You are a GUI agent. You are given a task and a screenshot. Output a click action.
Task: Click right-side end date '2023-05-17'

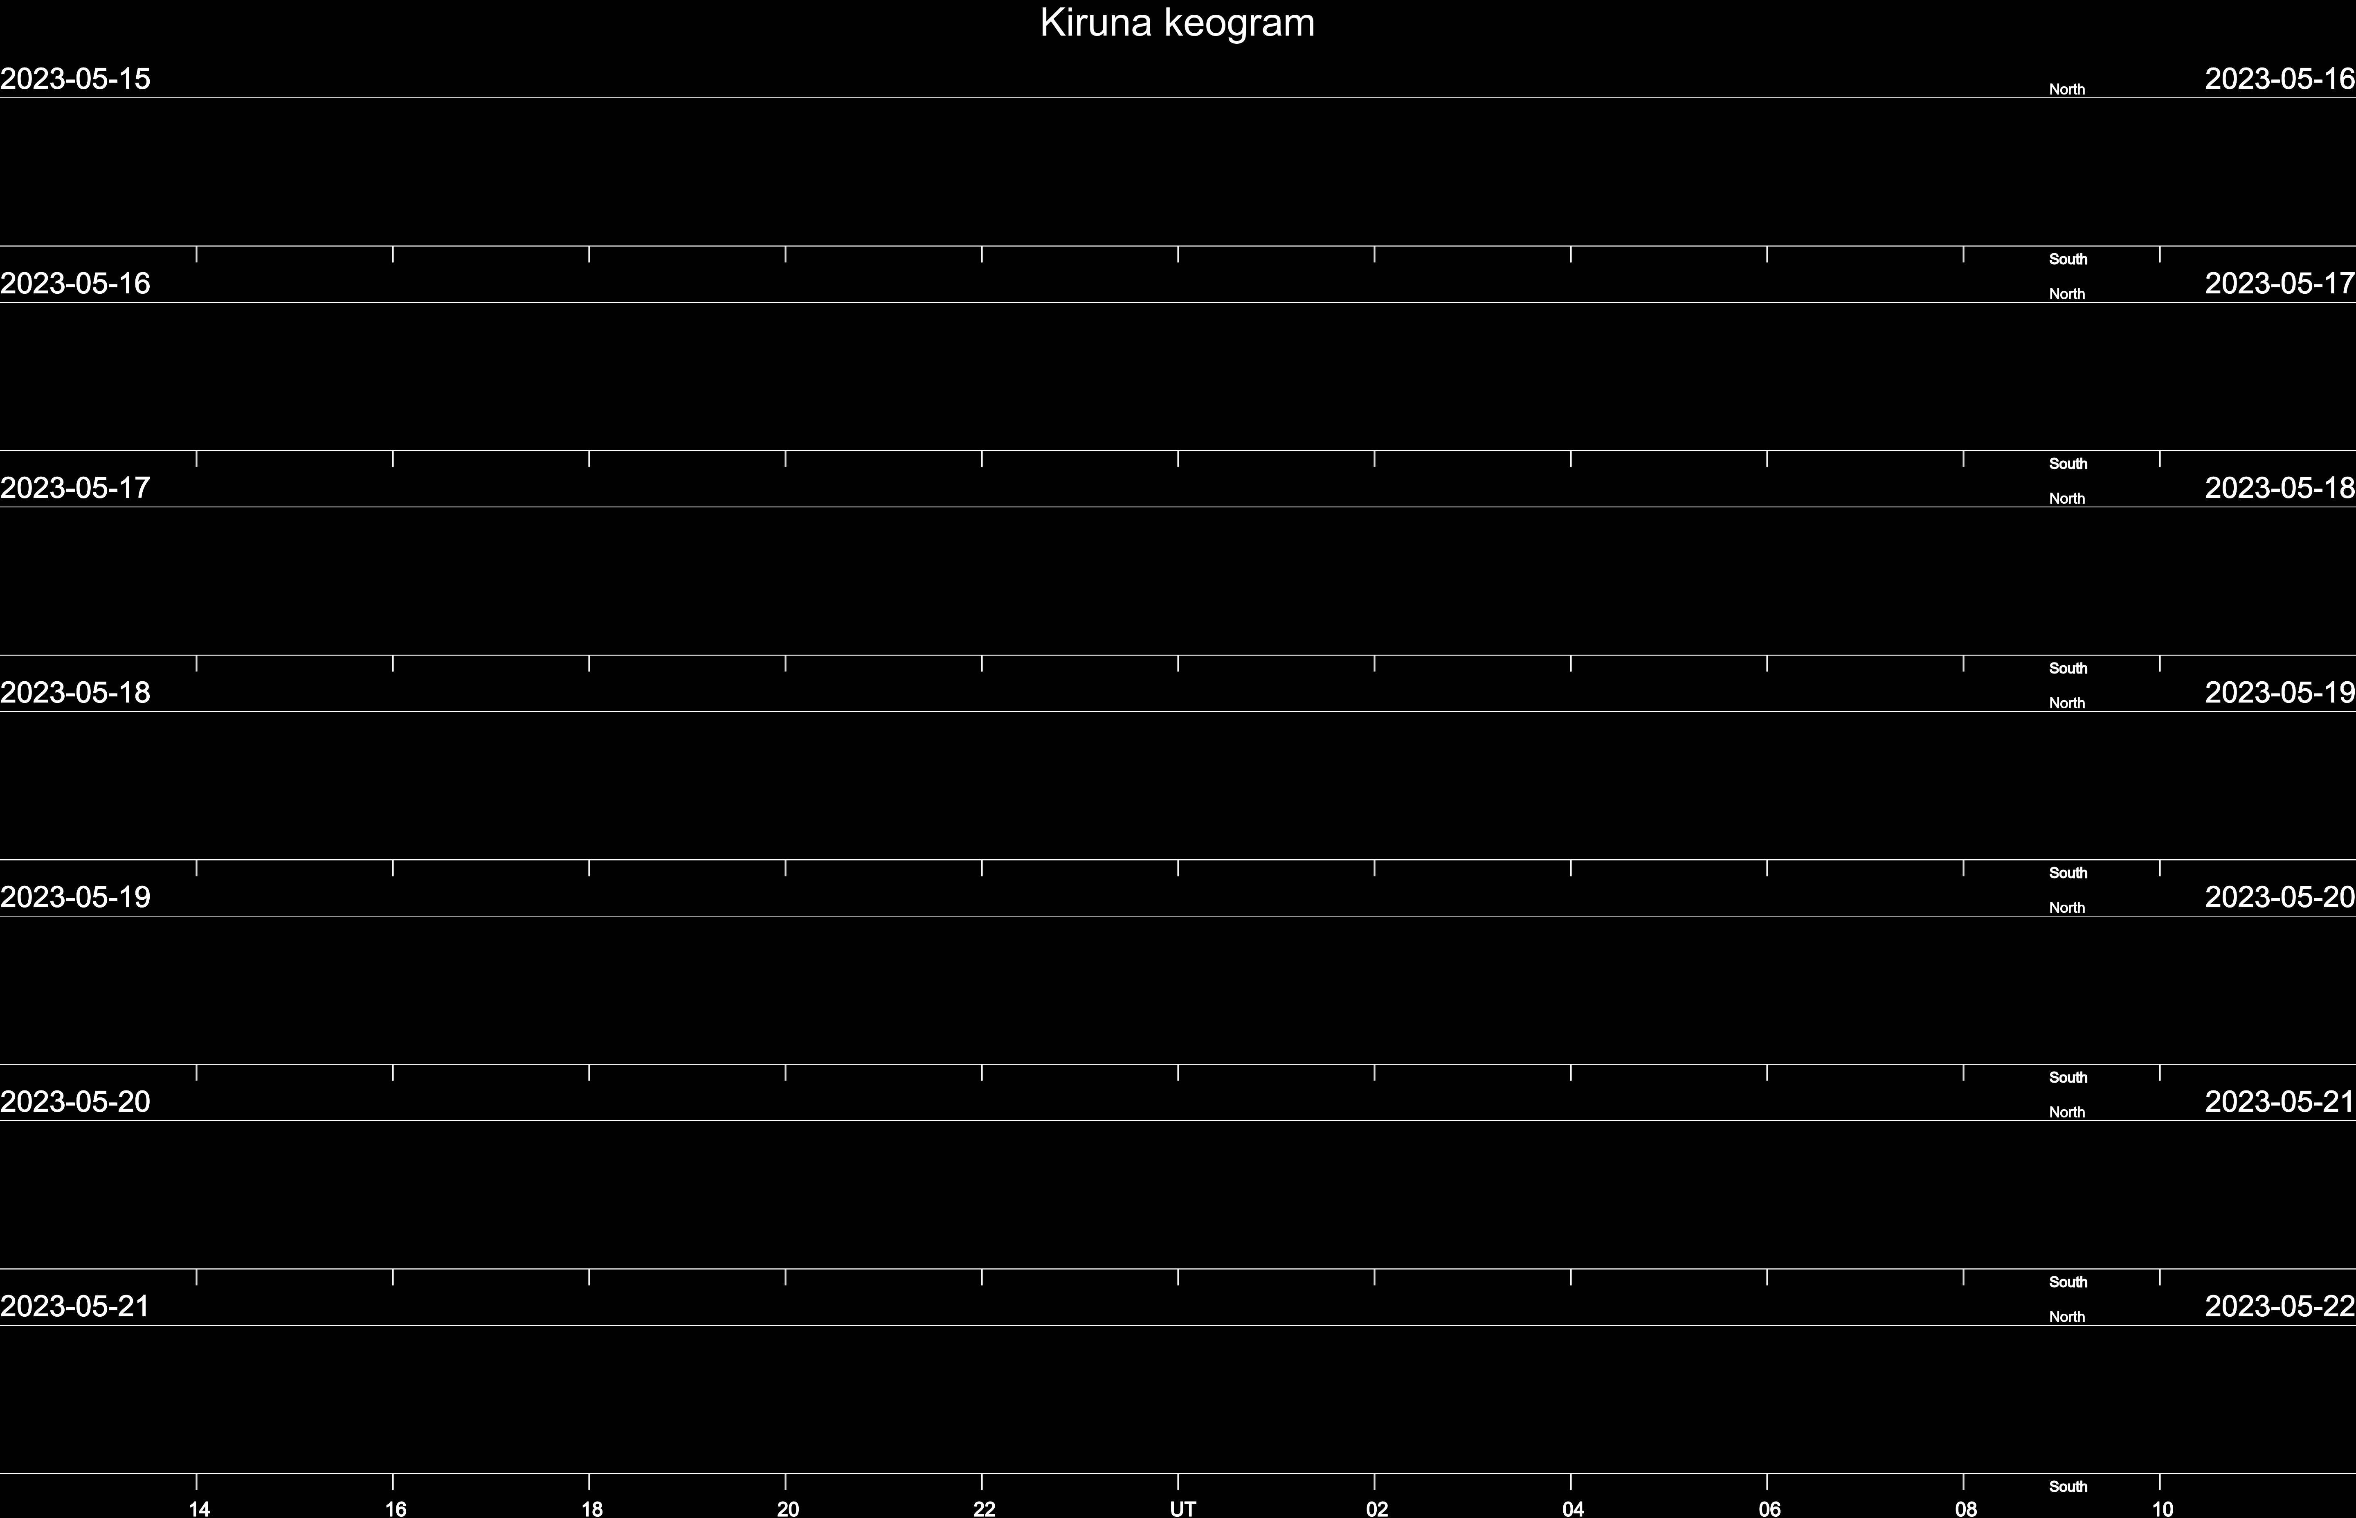[2280, 284]
